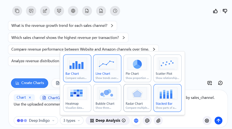Give a thumbs down to the response
Viewport: 232px width, 129px height.
point(225,11)
